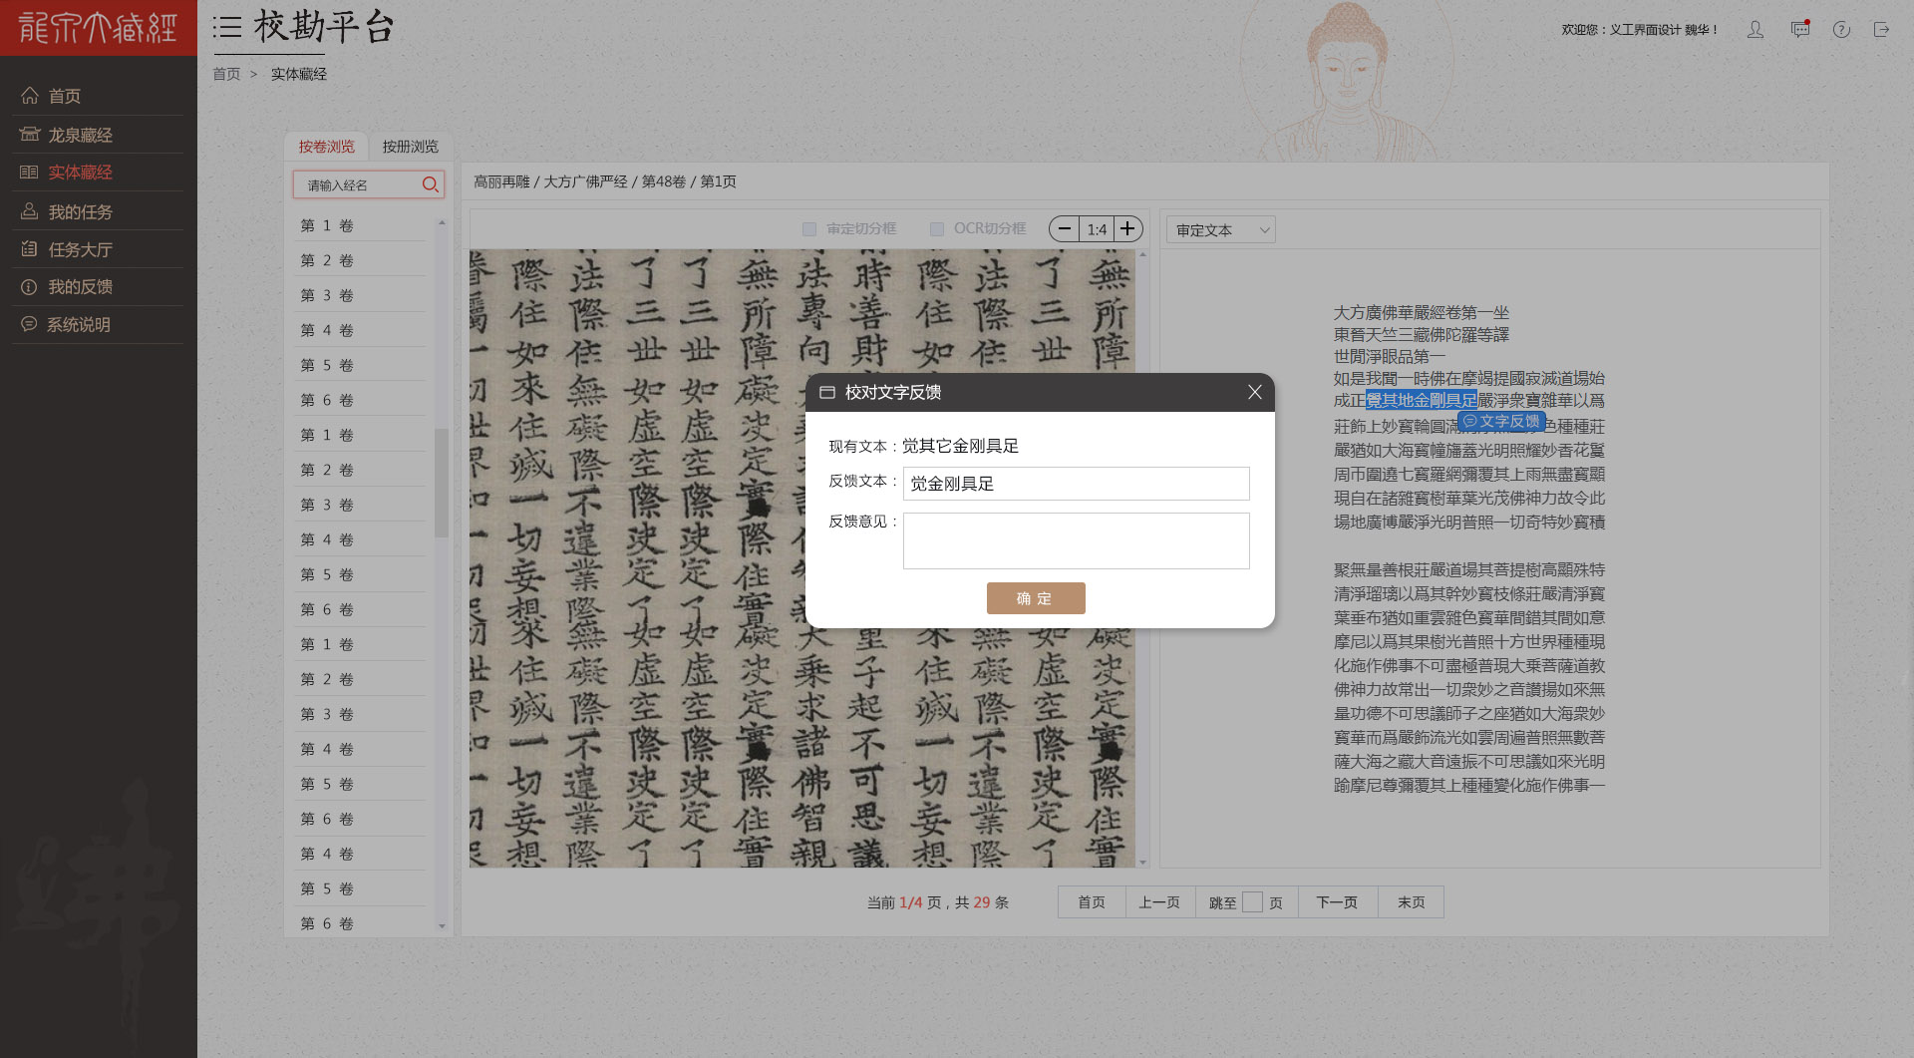Image resolution: width=1914 pixels, height=1058 pixels.
Task: Enable the 审定切分框 checkbox
Action: (808, 228)
